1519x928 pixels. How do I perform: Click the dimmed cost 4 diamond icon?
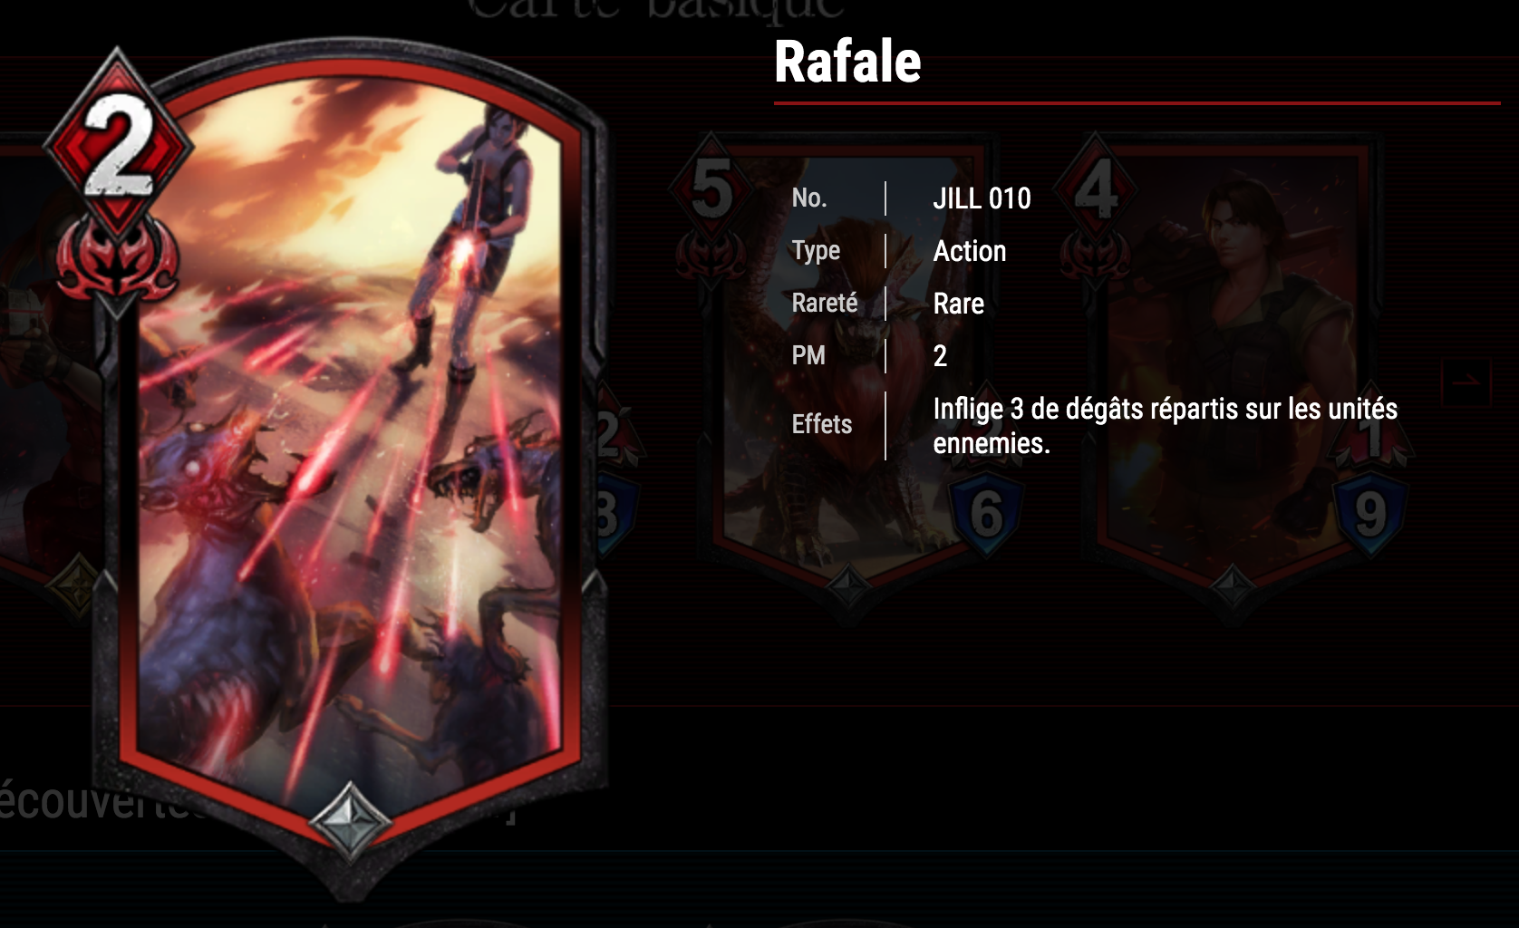click(1095, 190)
